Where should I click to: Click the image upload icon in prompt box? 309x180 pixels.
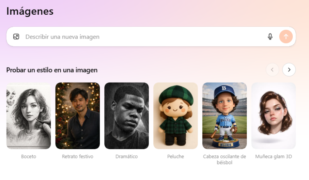coord(16,37)
